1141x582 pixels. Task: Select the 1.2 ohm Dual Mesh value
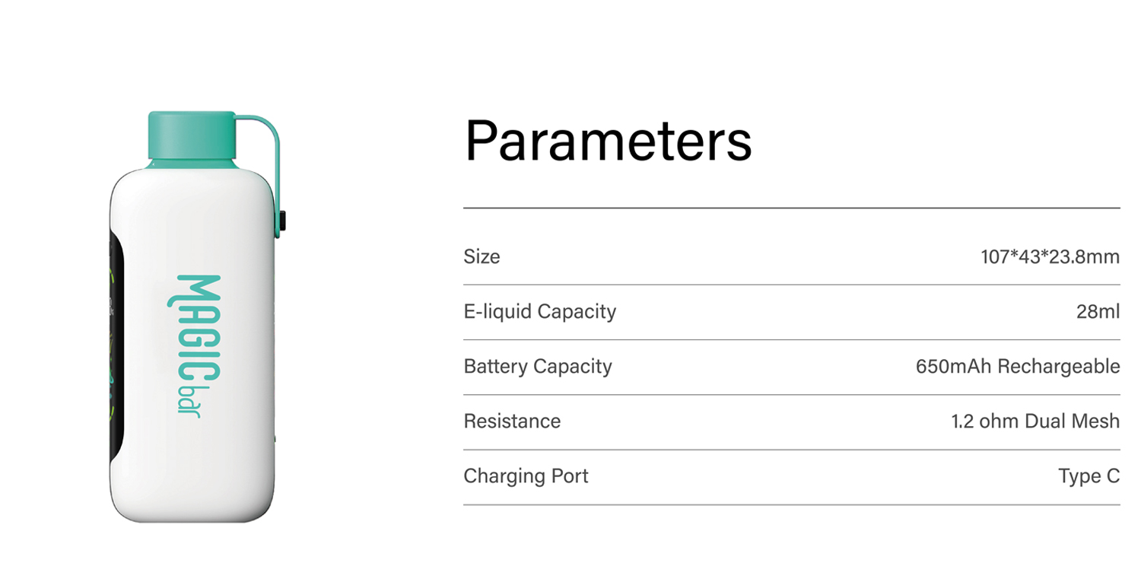(x=1035, y=421)
